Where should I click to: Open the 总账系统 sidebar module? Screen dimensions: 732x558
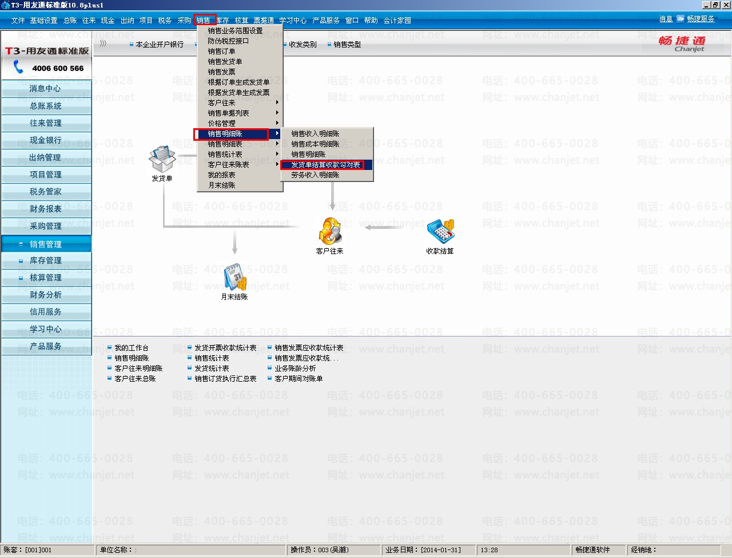[x=46, y=106]
